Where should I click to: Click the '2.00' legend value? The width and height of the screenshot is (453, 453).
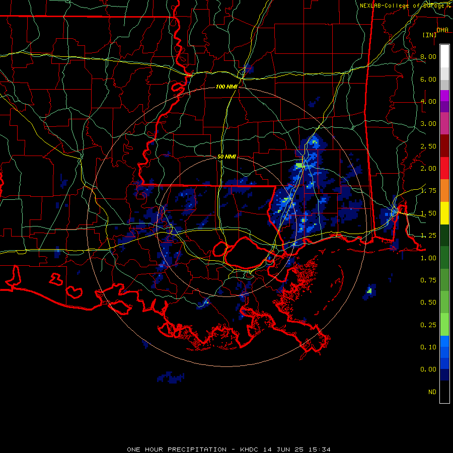pyautogui.click(x=428, y=169)
